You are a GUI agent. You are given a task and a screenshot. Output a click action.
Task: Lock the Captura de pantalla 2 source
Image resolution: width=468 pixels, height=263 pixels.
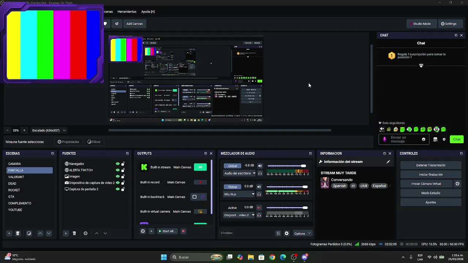click(123, 189)
